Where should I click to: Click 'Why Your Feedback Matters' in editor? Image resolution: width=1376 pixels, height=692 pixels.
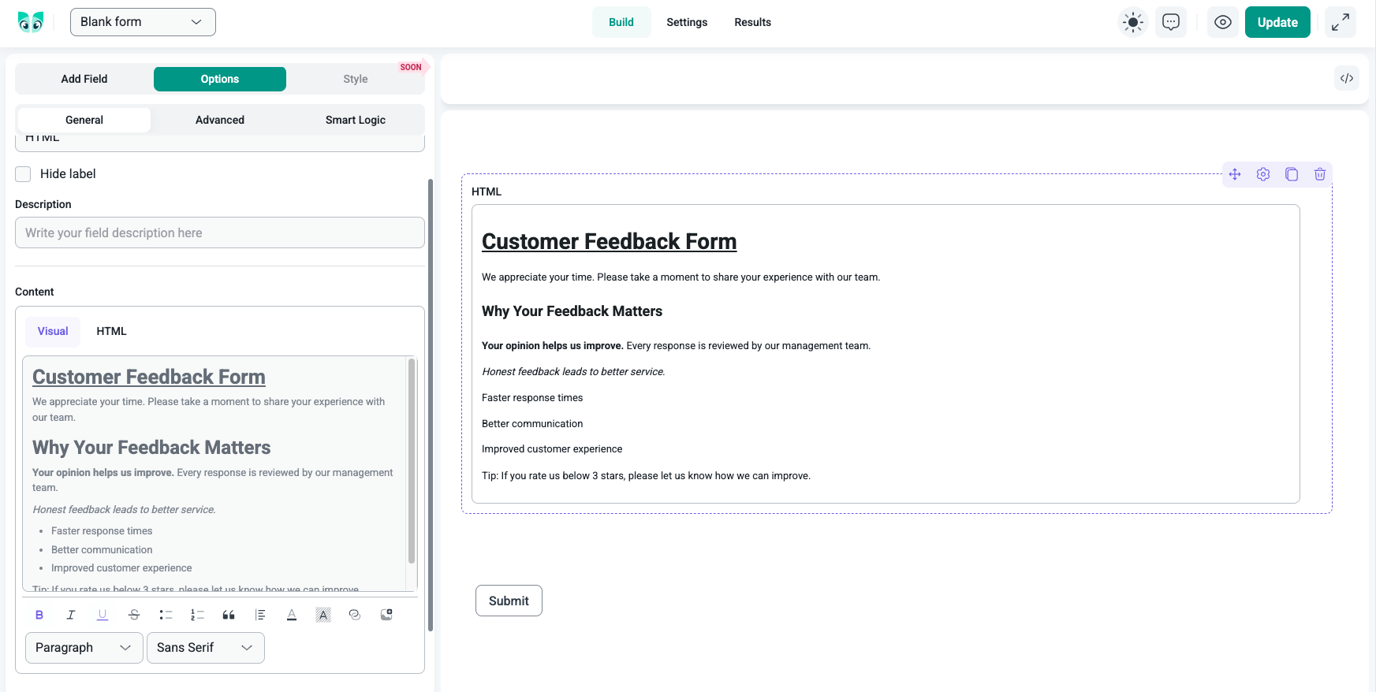point(151,448)
